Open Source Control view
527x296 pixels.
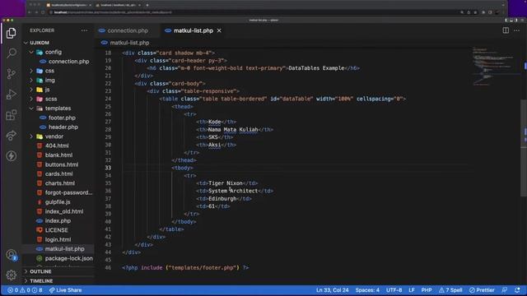click(x=11, y=73)
